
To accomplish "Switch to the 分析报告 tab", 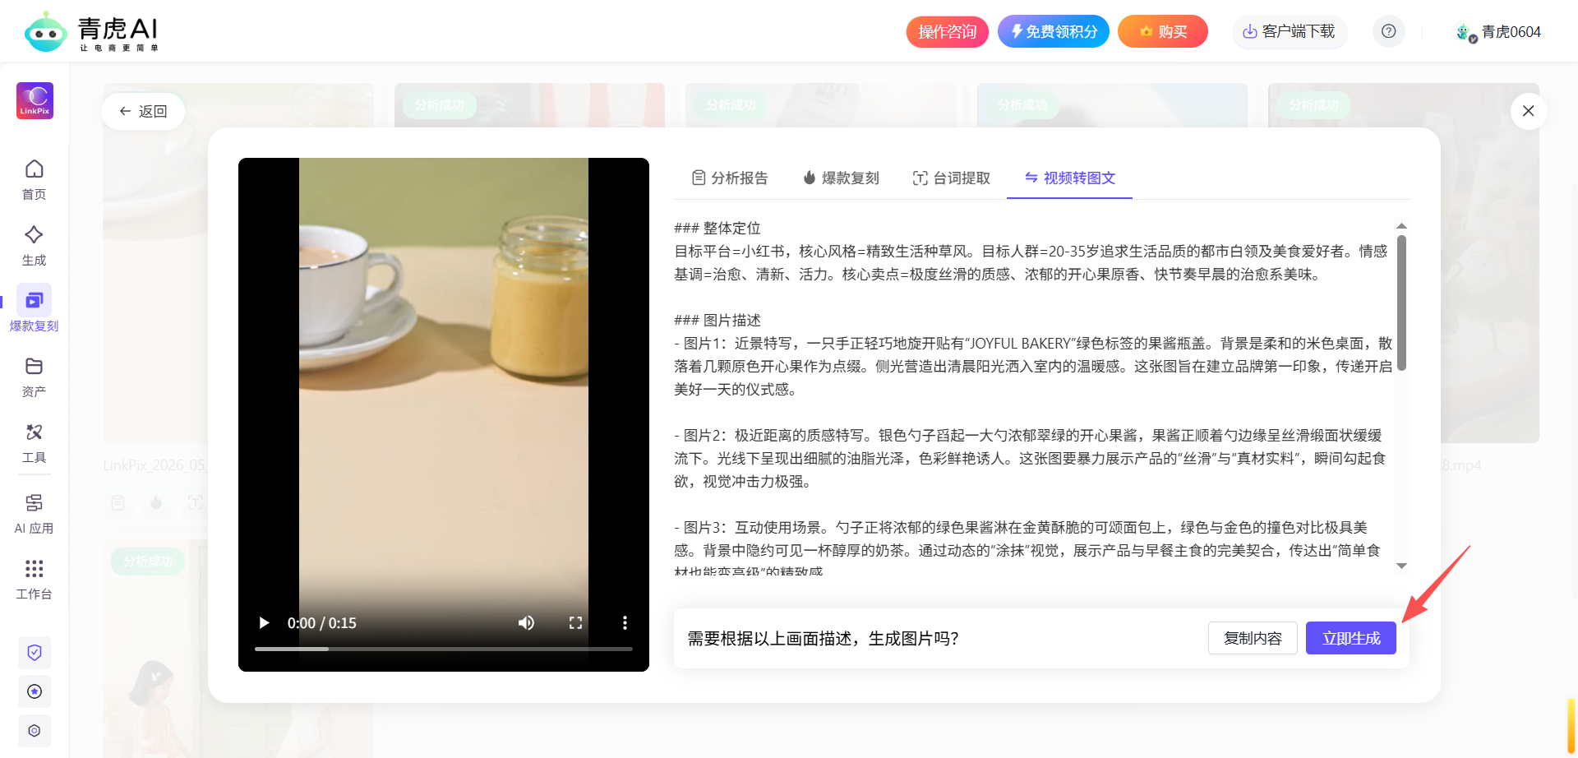I will [730, 178].
